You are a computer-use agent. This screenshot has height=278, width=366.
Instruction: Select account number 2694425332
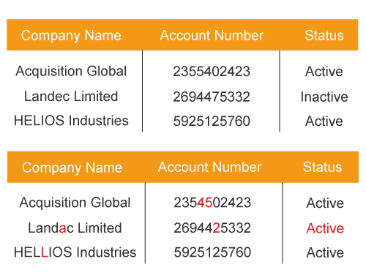[x=212, y=228]
